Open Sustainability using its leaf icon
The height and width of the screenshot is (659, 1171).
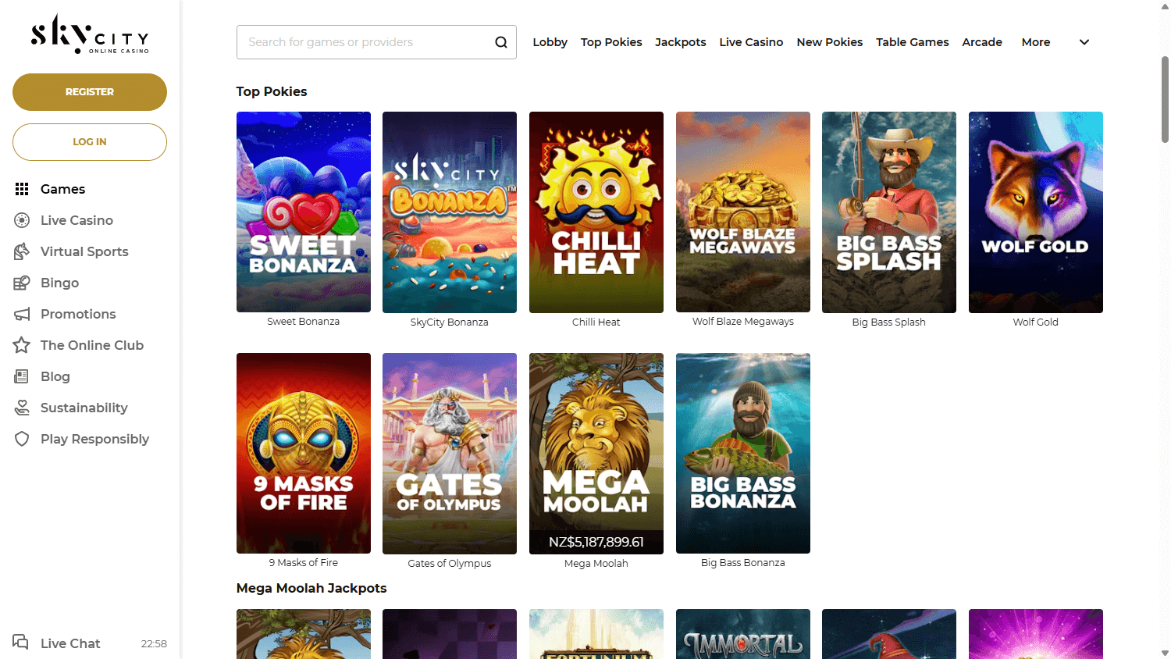[x=22, y=407]
